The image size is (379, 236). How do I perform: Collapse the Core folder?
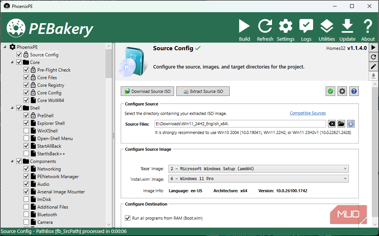click(12, 62)
